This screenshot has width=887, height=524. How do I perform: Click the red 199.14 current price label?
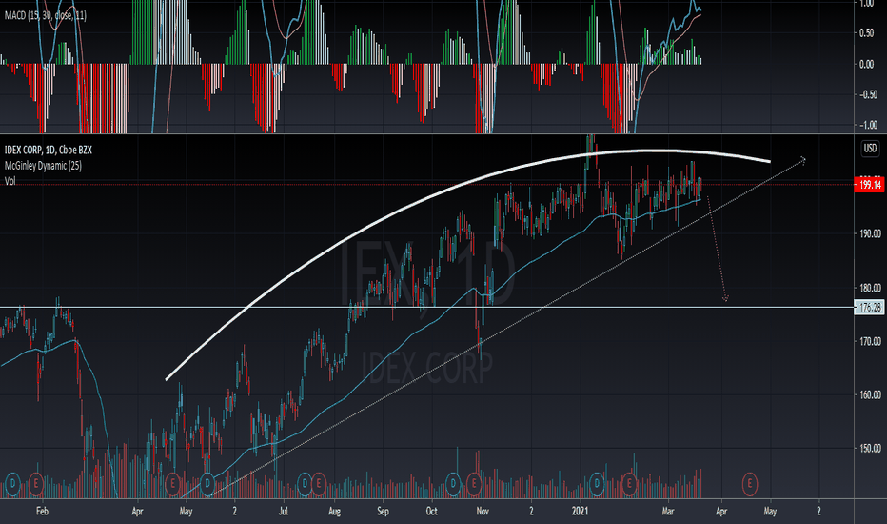coord(870,185)
